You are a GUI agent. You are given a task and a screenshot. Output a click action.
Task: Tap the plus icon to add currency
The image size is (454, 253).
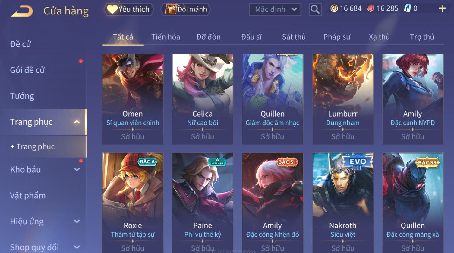442,8
